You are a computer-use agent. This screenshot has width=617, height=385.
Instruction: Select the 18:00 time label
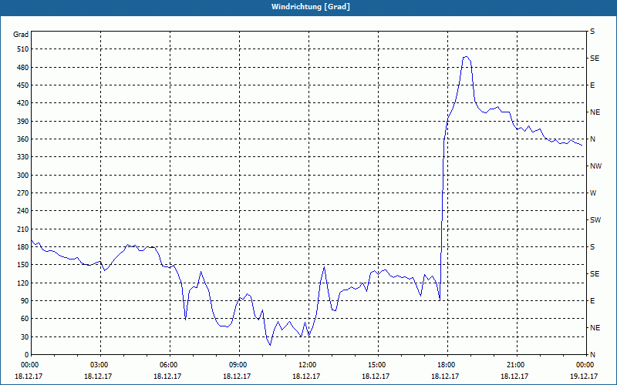point(447,364)
